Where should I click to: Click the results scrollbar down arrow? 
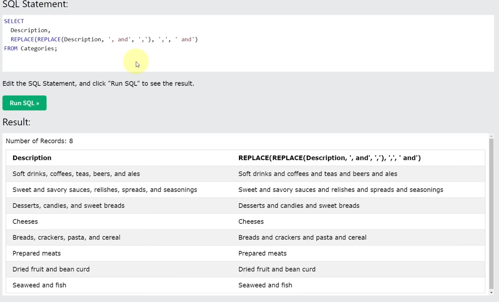(x=491, y=292)
